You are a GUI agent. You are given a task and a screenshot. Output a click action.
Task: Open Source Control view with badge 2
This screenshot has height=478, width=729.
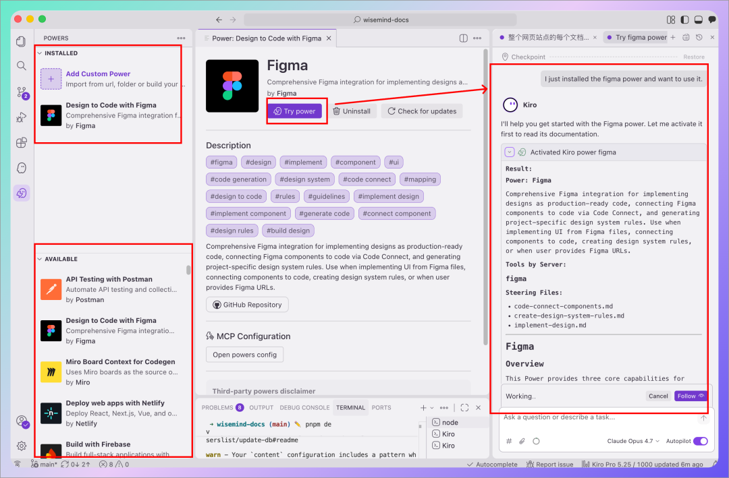click(x=22, y=92)
